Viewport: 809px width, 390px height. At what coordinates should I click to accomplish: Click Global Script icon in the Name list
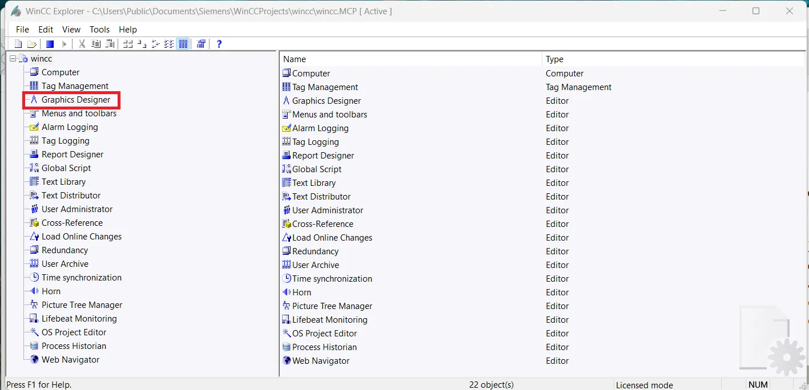[287, 169]
